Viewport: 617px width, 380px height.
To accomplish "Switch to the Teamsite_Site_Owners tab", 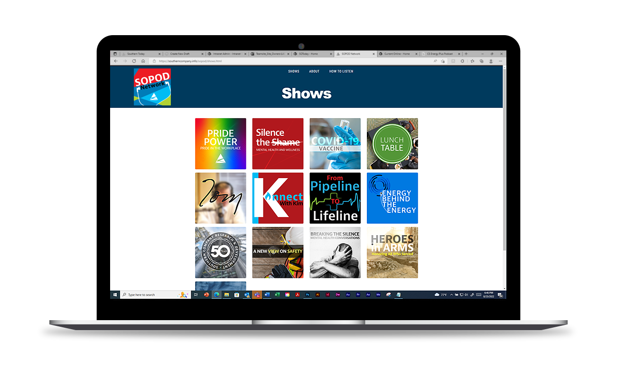I will [x=270, y=54].
